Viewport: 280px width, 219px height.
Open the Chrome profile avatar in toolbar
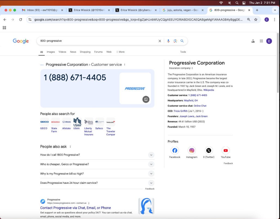[267, 19]
